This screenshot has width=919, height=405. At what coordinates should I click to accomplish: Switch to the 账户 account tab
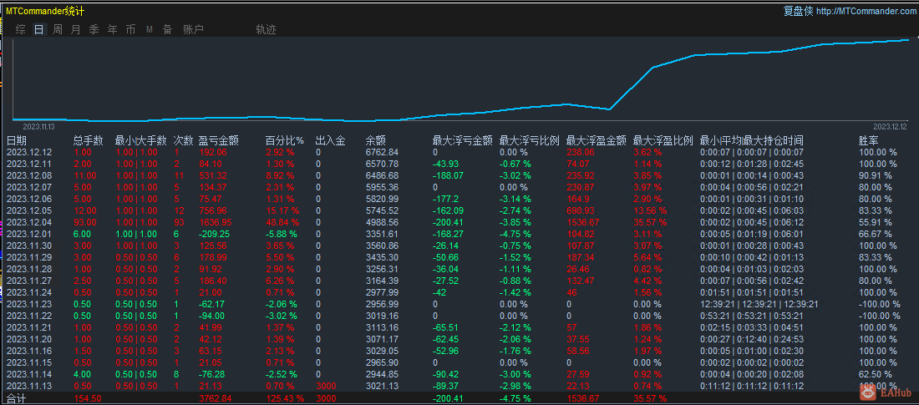(x=194, y=29)
